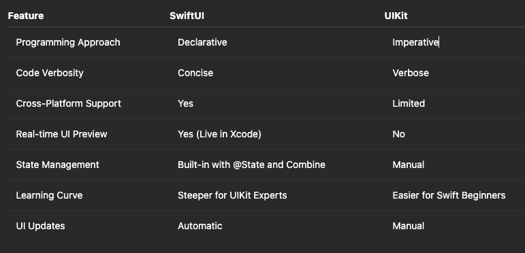Click Easier for Swift Beginners cell

point(449,195)
